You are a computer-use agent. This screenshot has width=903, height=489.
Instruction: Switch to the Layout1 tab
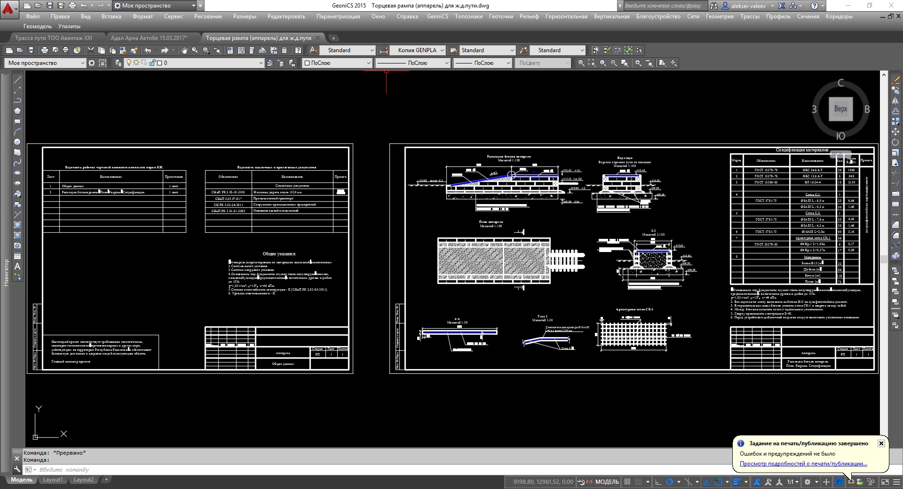click(53, 480)
